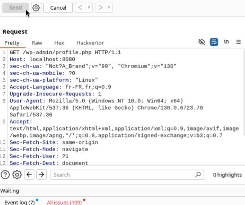This screenshot has height=205, width=245.
Task: Open the Repeater send settings gear
Action: click(x=36, y=7)
